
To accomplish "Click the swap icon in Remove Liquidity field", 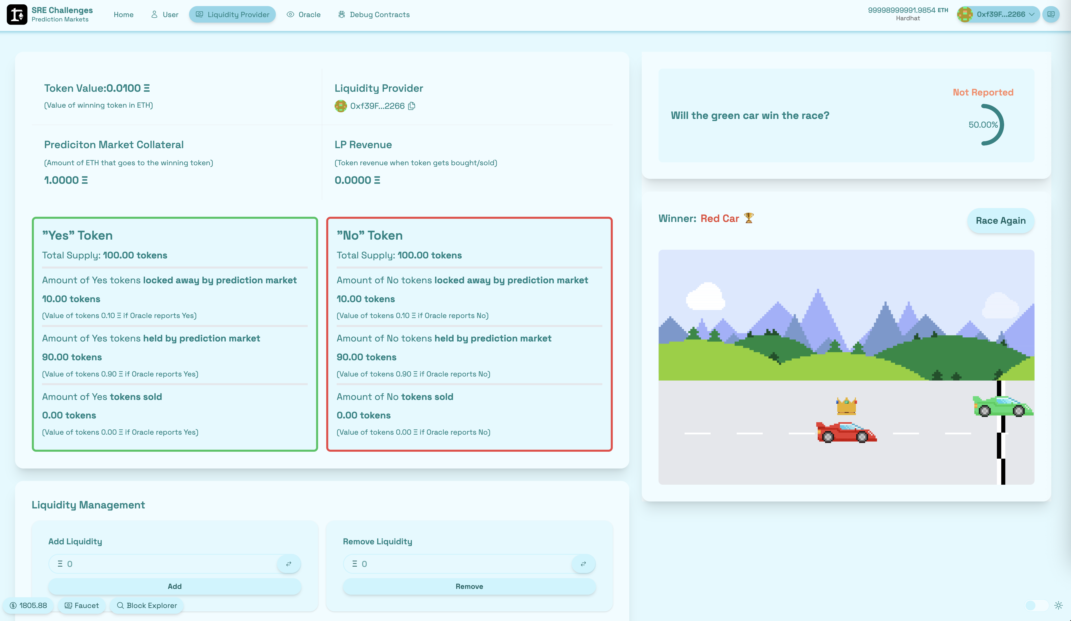I will pos(583,564).
